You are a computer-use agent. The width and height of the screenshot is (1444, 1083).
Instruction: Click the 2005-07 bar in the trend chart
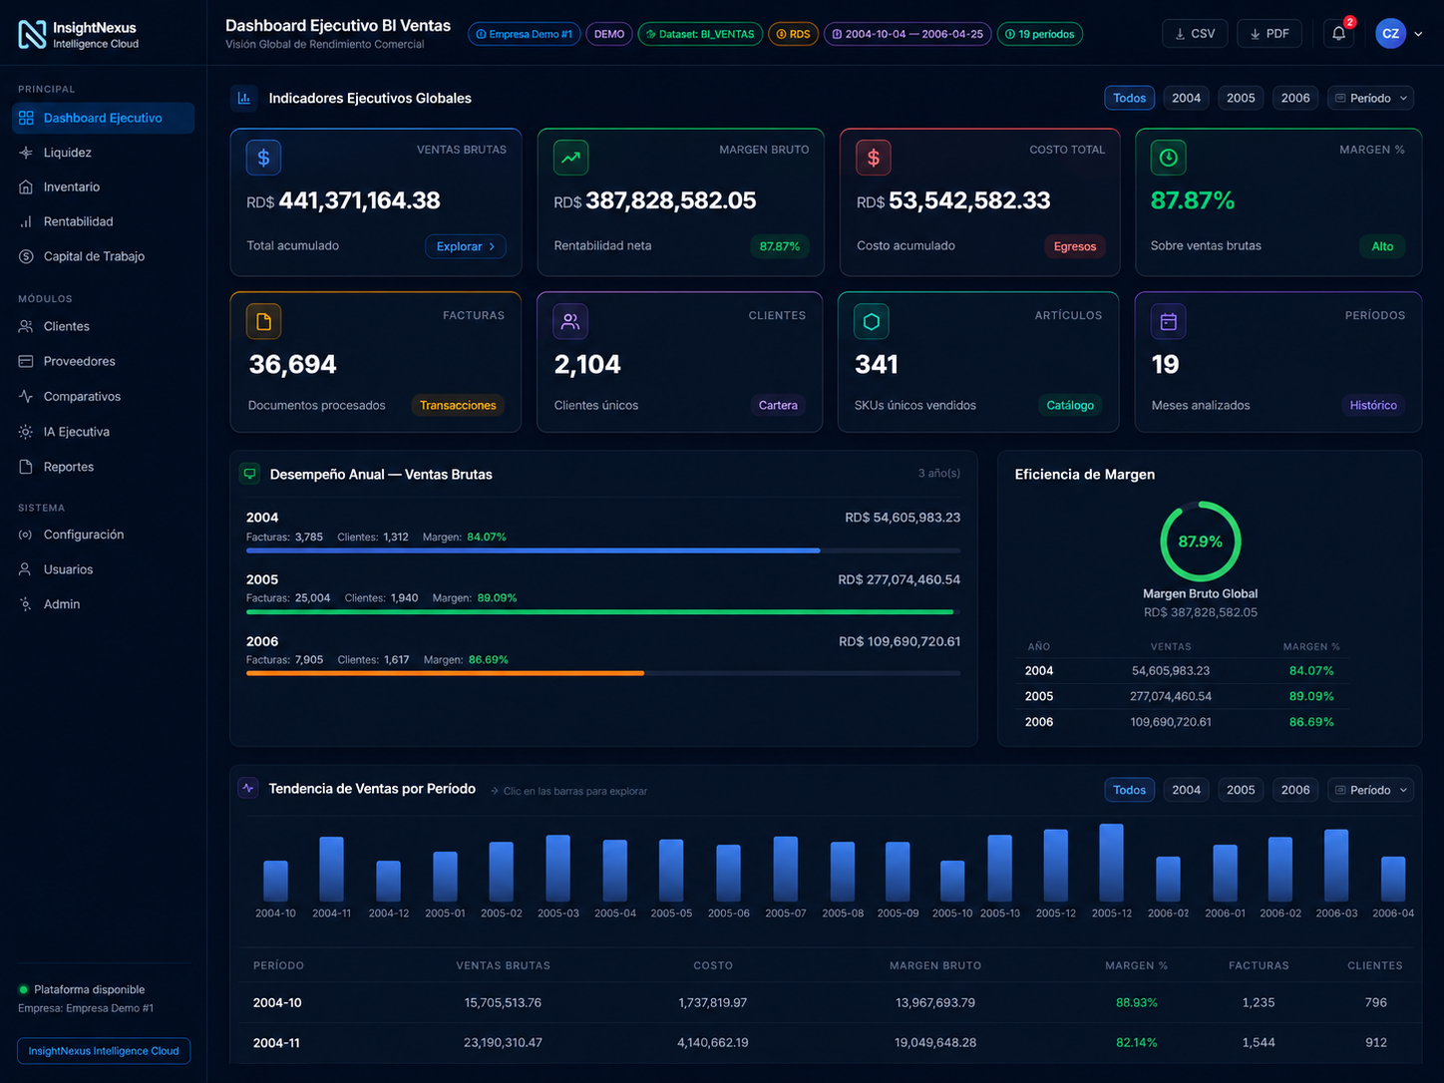coord(786,870)
